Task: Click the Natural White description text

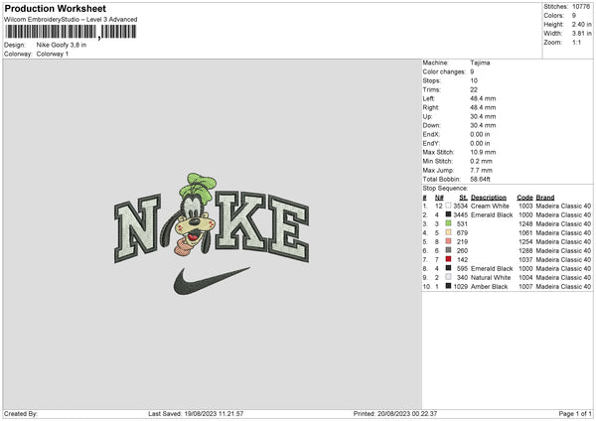Action: click(x=491, y=277)
